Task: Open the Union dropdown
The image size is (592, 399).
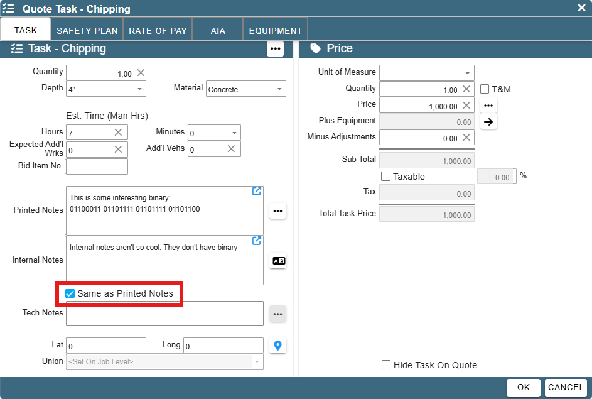Action: click(257, 361)
